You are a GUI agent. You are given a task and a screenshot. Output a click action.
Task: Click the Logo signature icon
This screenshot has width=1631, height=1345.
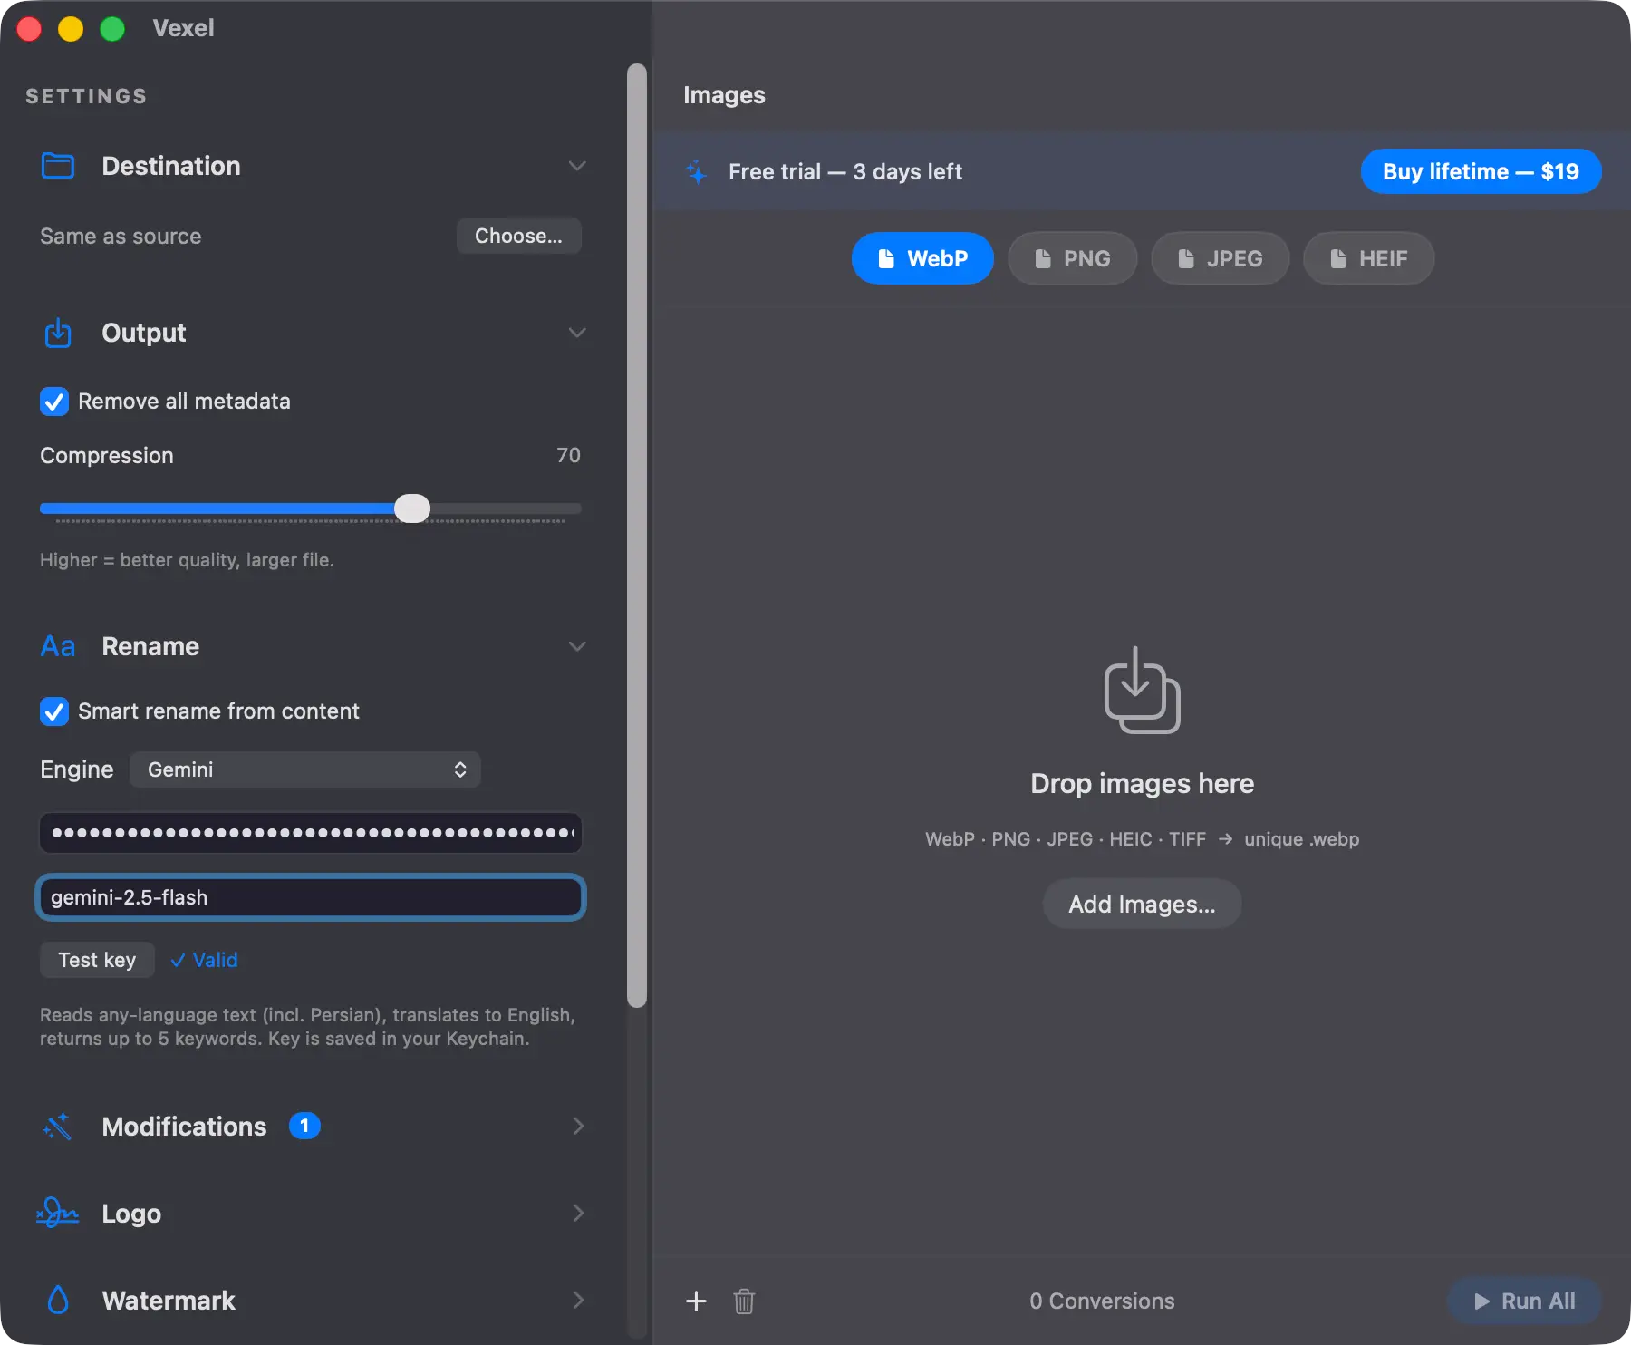click(57, 1213)
